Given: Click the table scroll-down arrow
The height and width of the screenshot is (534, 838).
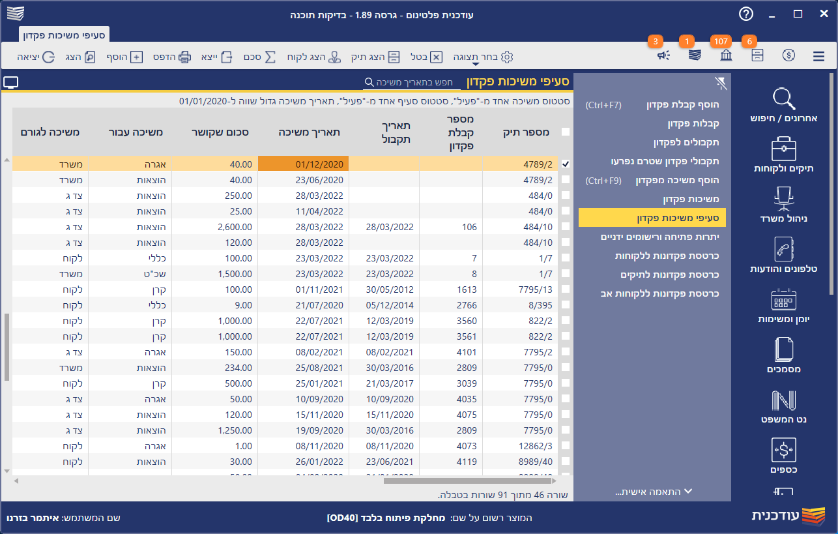Looking at the screenshot, I should [7, 471].
